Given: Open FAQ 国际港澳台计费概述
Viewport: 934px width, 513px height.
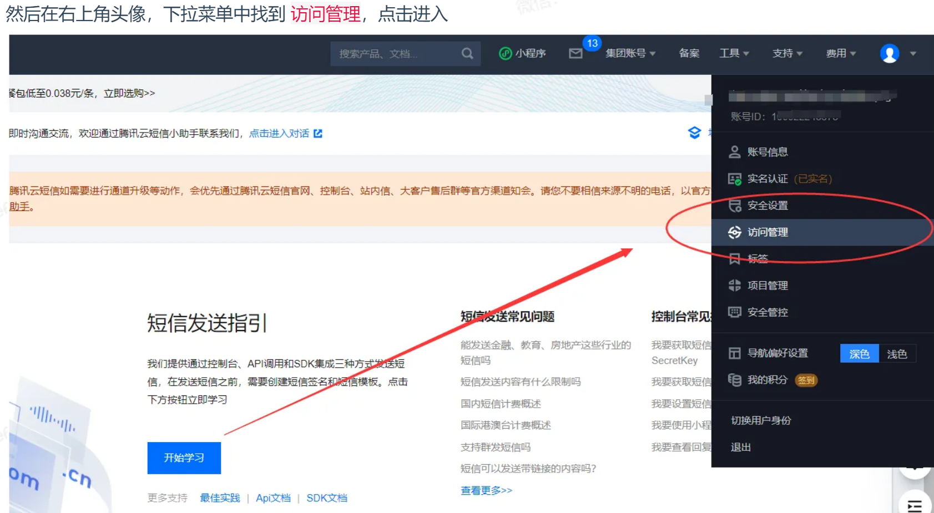Looking at the screenshot, I should point(506,425).
